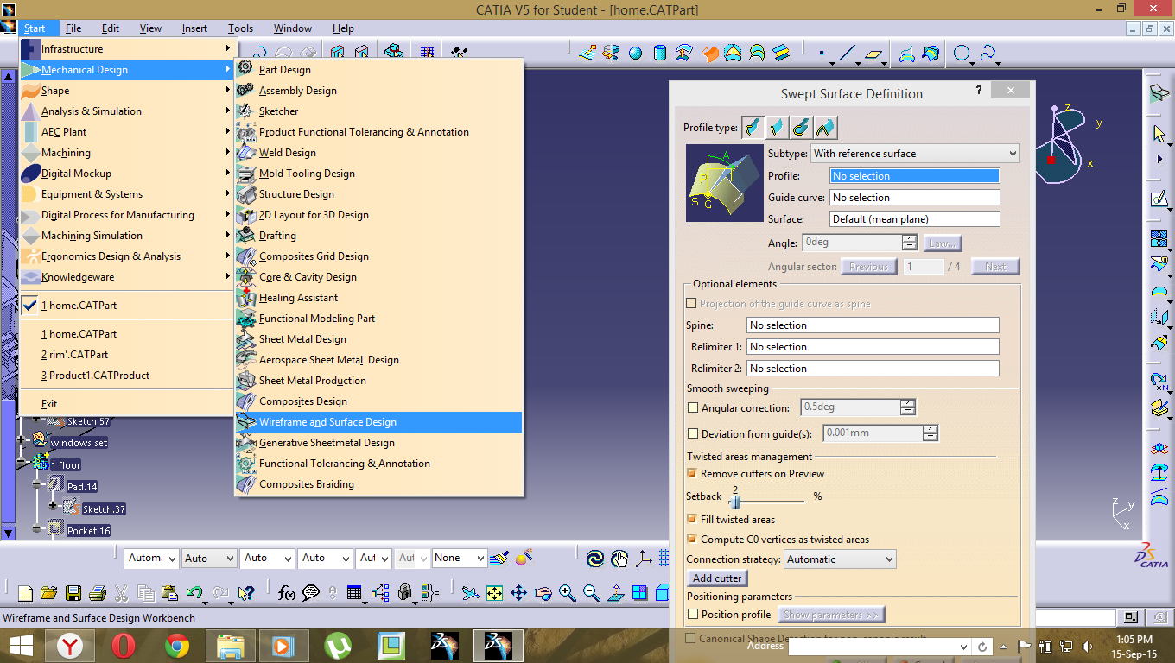
Task: Click the Law... button
Action: tap(943, 243)
